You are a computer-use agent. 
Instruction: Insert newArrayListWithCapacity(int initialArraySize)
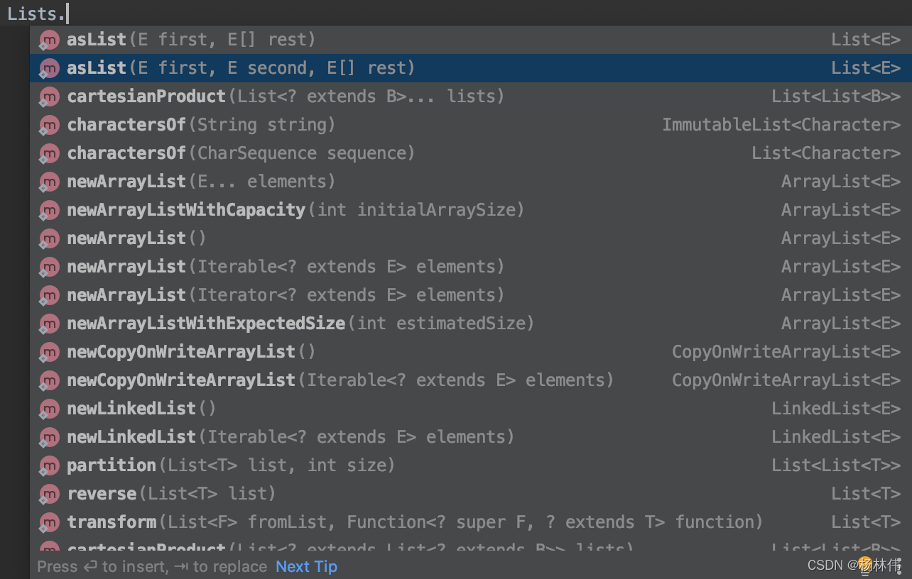(471, 210)
